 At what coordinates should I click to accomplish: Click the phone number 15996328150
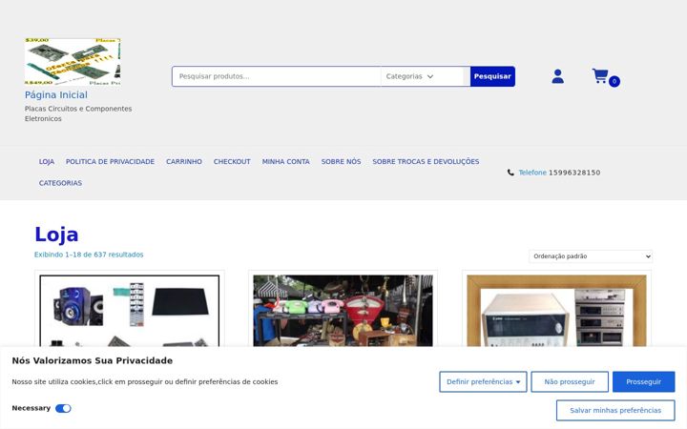pyautogui.click(x=574, y=173)
